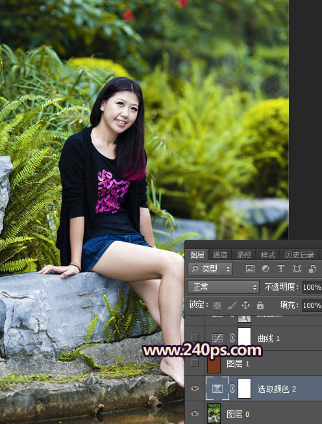Open the 类型 layer filter dropdown
Image resolution: width=322 pixels, height=424 pixels.
point(210,268)
